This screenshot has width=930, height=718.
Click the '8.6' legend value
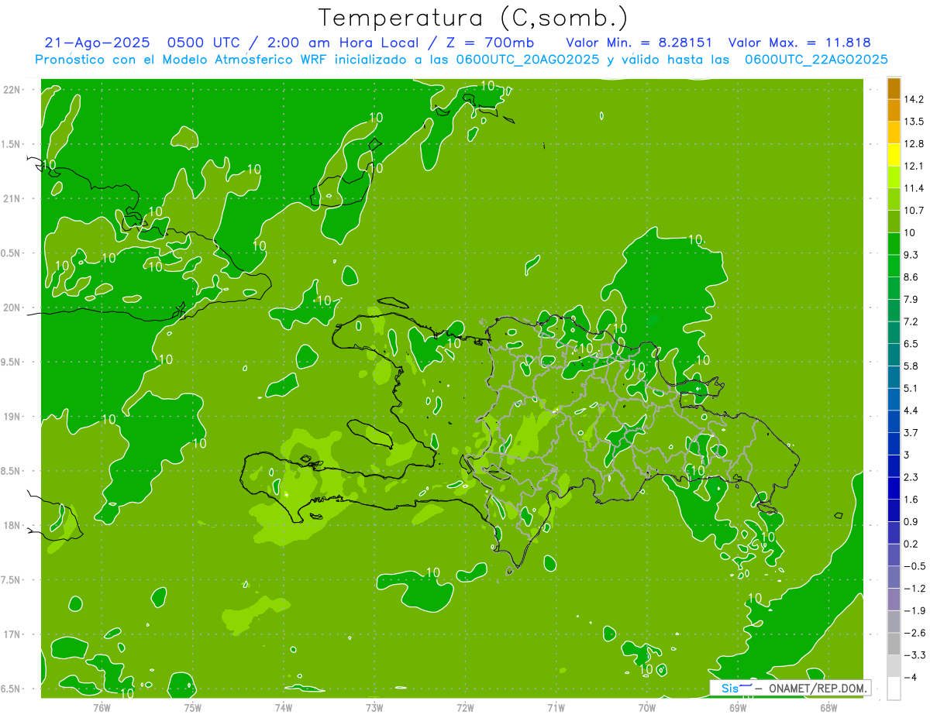pos(911,277)
